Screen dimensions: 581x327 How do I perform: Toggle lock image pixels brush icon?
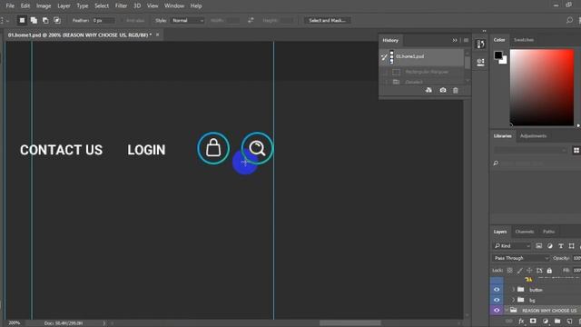(520, 271)
